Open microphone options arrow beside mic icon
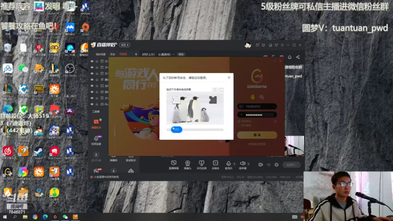The image size is (393, 221). click(x=234, y=164)
